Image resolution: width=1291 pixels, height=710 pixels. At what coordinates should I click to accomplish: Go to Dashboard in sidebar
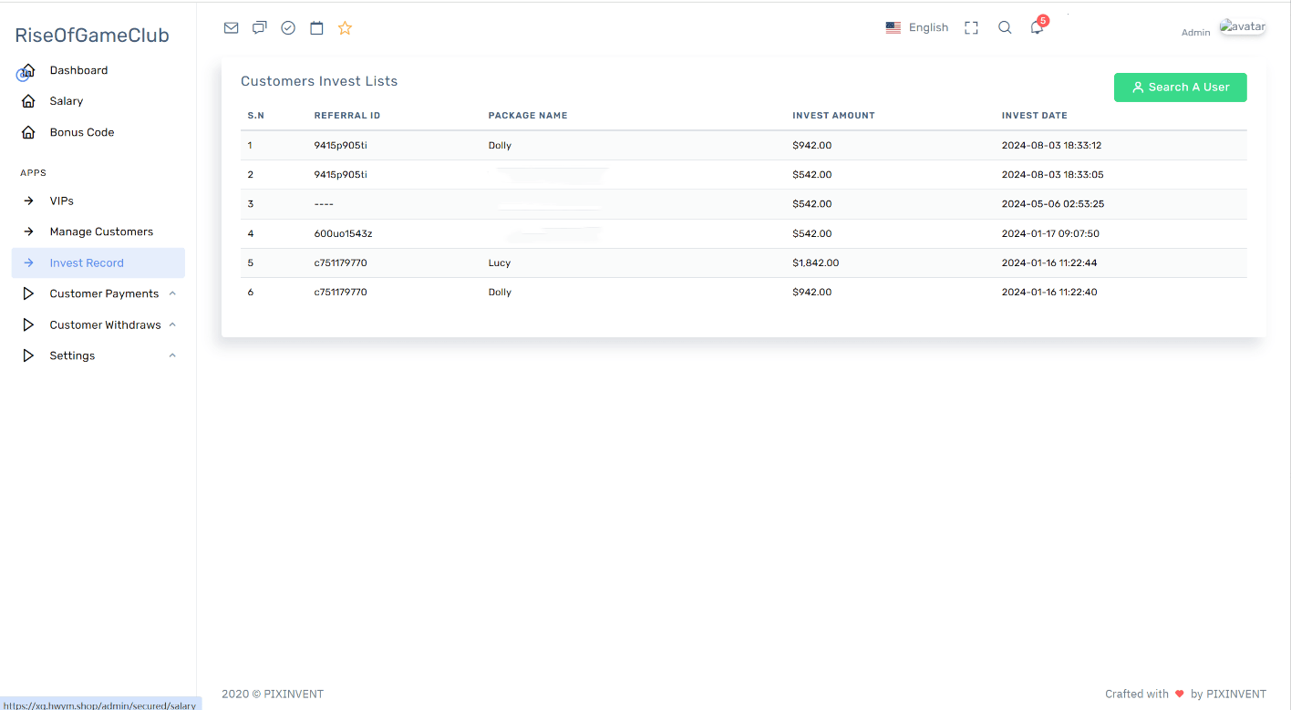pos(78,70)
